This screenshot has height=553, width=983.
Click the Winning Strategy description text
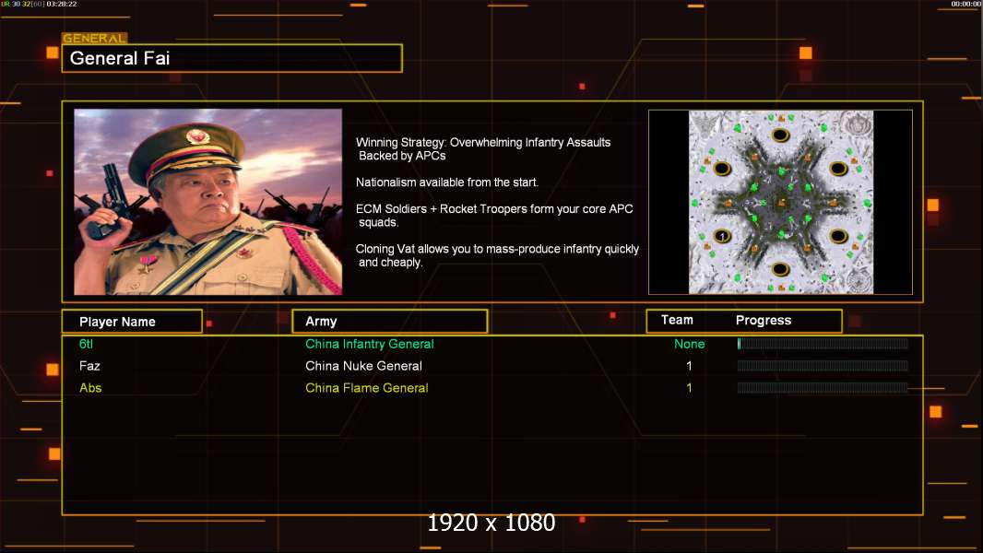click(x=483, y=149)
